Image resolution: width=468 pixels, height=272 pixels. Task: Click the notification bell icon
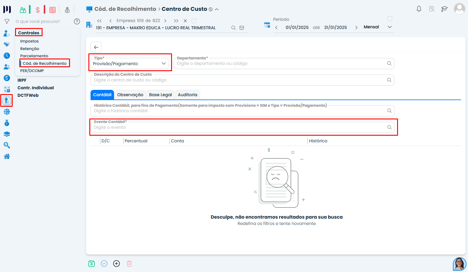[x=419, y=9]
